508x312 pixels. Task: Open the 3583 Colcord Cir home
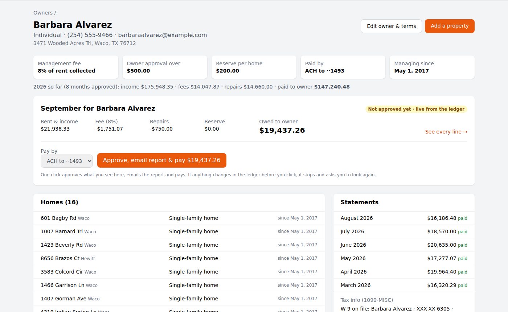tap(179, 272)
